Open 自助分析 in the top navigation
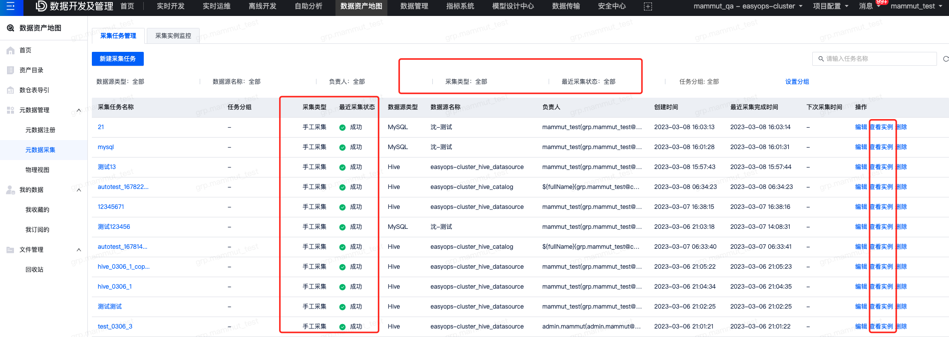This screenshot has height=337, width=949. 309,6
